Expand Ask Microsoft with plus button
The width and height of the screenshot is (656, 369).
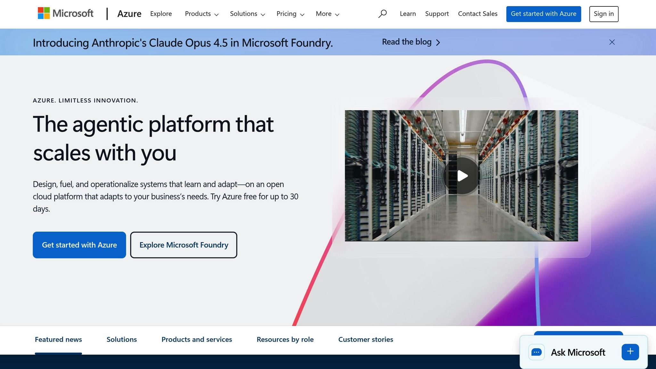pos(630,352)
